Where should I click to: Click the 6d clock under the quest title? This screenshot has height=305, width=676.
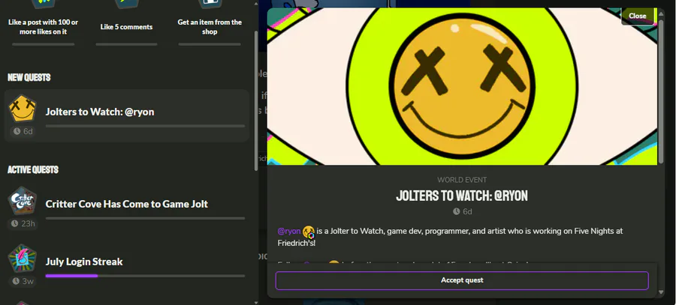tap(462, 211)
